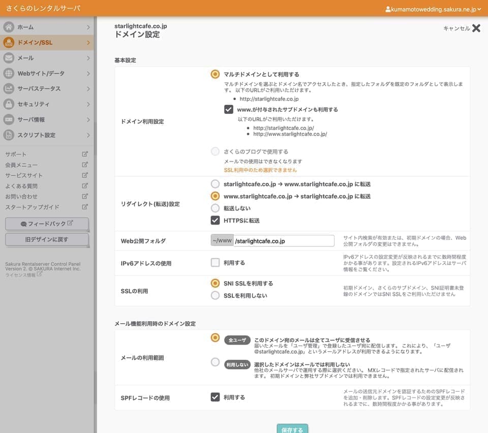The width and height of the screenshot is (488, 433).
Task: Click the Home house icon in sidebar
Action: coord(9,27)
